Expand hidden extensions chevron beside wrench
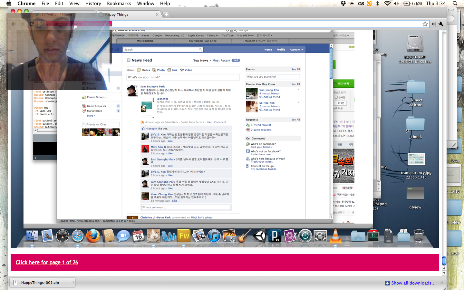The width and height of the screenshot is (464, 290). 433,24
